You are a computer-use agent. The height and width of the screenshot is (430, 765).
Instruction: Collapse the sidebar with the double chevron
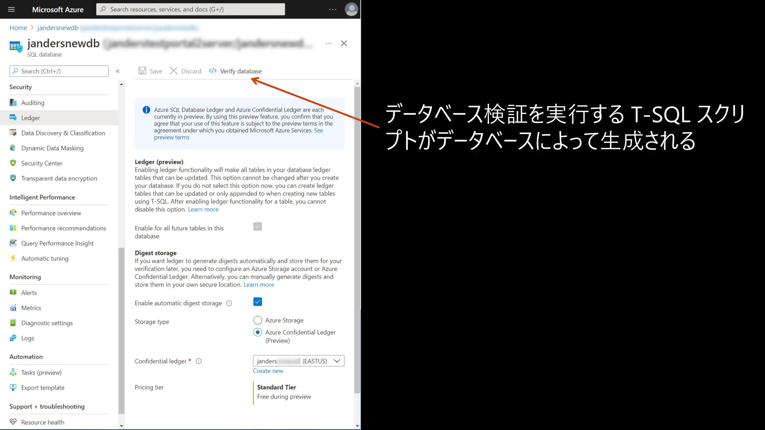pyautogui.click(x=118, y=71)
